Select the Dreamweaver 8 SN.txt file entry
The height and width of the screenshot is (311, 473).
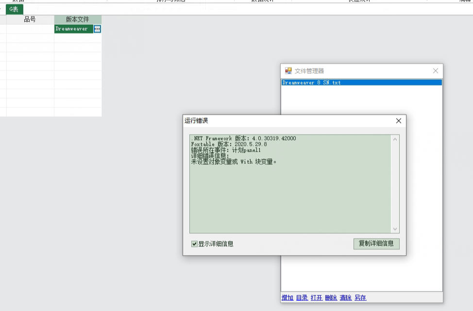tap(312, 83)
